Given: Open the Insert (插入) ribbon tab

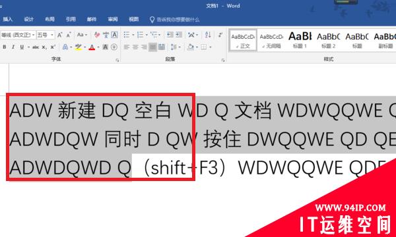Looking at the screenshot, I should pyautogui.click(x=8, y=19).
